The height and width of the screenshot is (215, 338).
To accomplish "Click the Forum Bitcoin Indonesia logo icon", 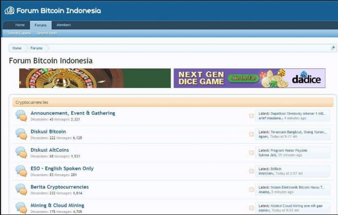I will pos(10,11).
